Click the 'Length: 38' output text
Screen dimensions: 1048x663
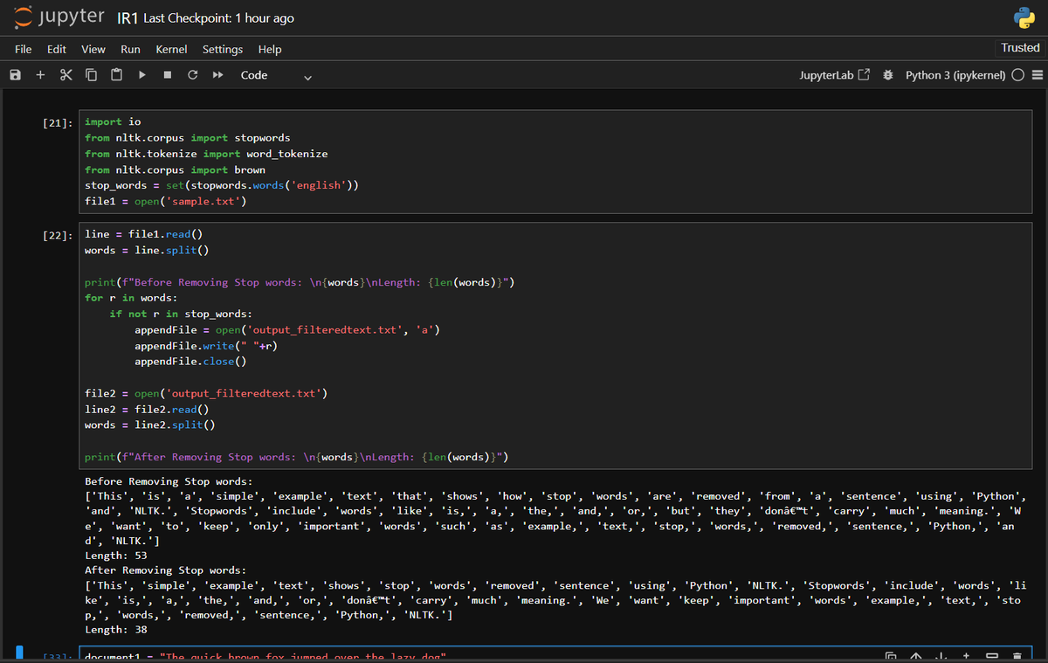tap(116, 630)
